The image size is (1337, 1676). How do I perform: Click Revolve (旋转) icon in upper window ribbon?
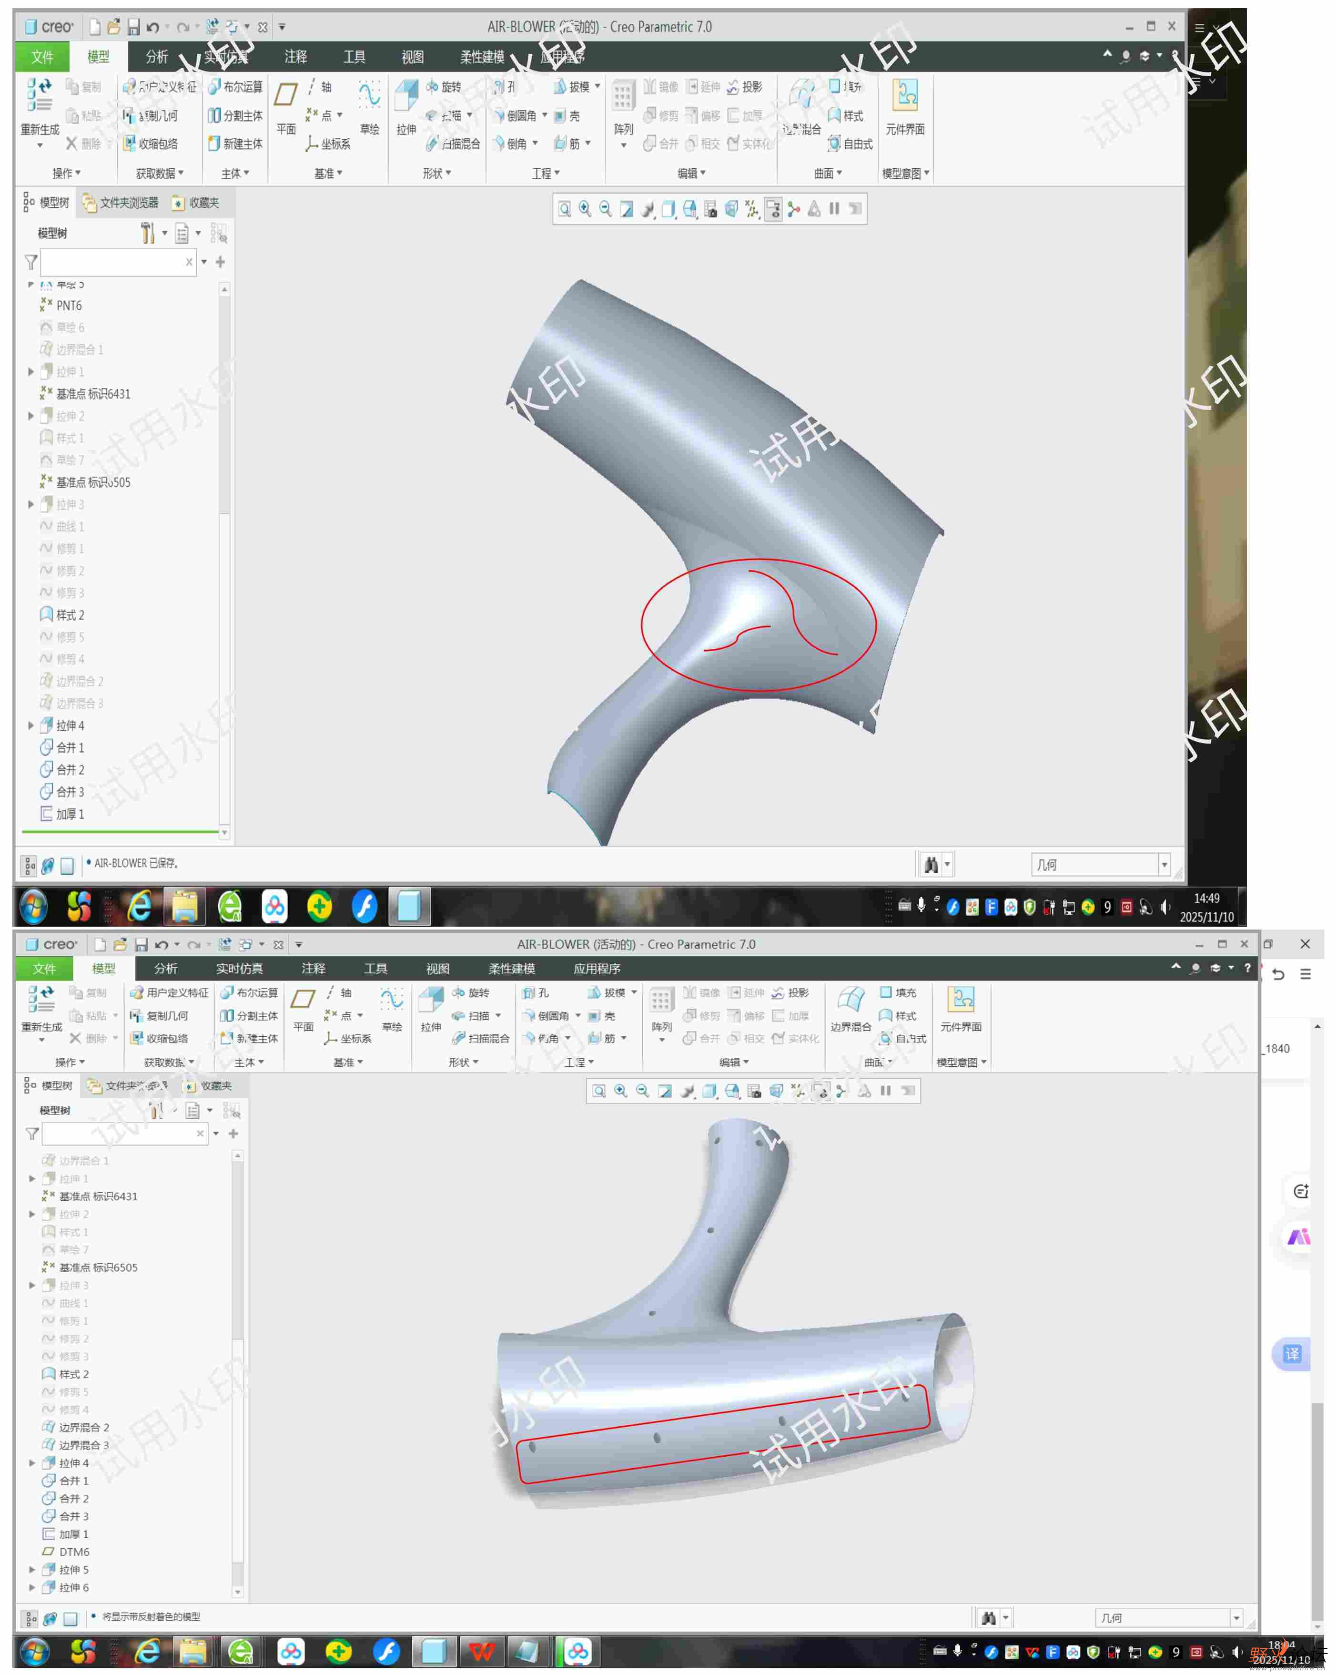[433, 86]
